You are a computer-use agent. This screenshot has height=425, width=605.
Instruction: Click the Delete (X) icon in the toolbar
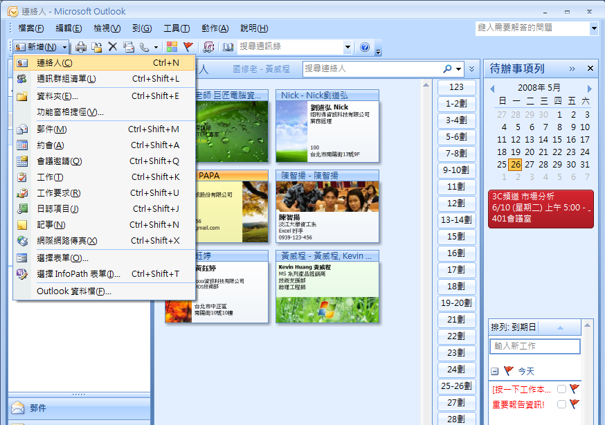click(112, 47)
